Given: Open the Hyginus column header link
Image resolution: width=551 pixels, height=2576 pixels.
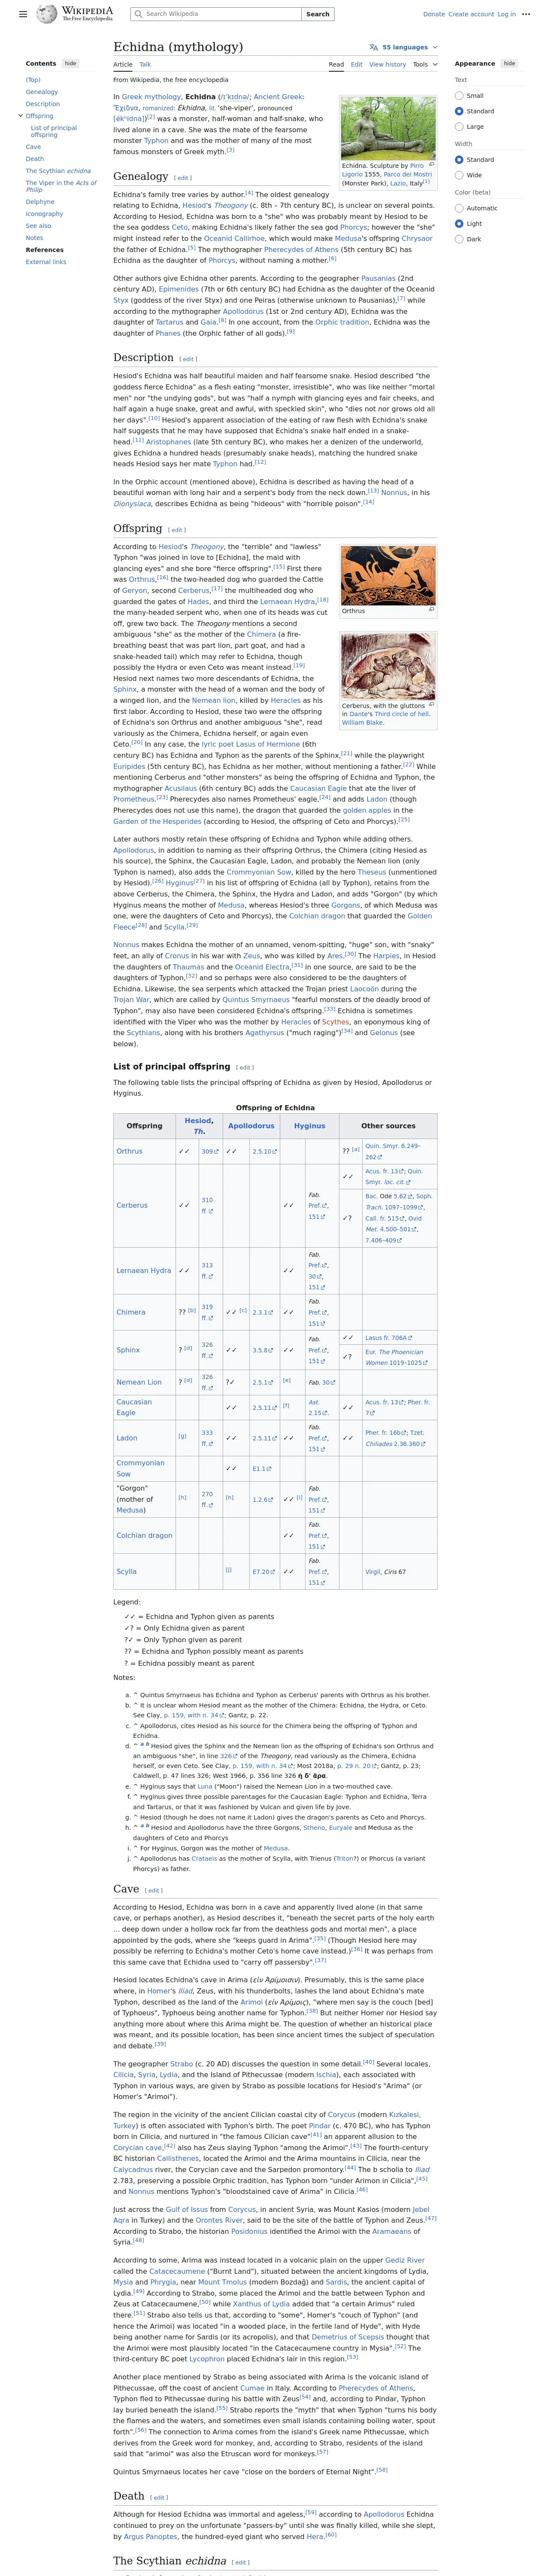Looking at the screenshot, I should tap(309, 1126).
